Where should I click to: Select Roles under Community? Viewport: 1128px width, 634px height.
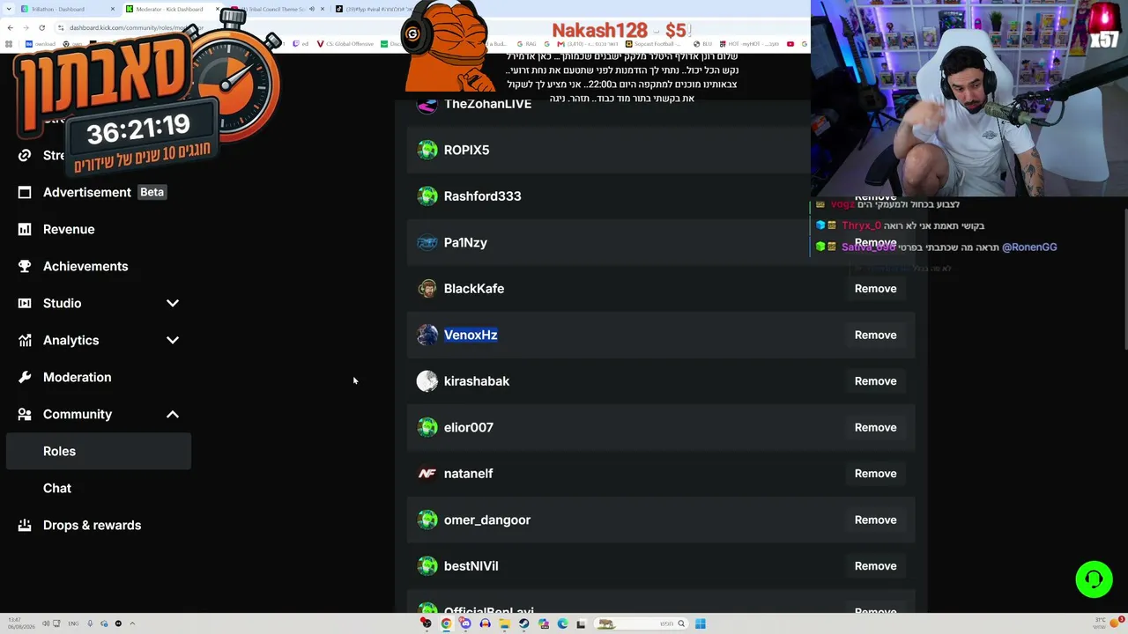[x=99, y=451]
